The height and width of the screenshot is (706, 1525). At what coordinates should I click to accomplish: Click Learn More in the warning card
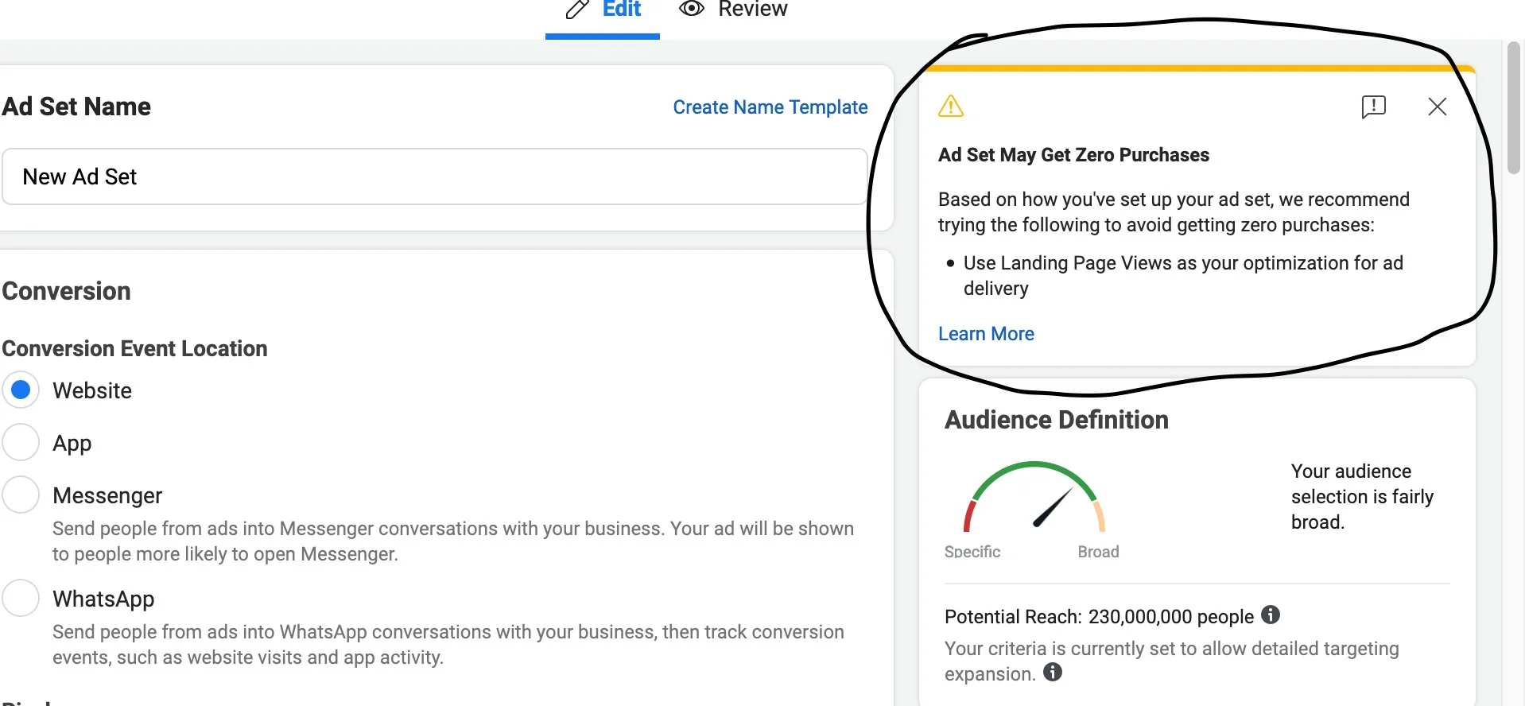pos(986,334)
